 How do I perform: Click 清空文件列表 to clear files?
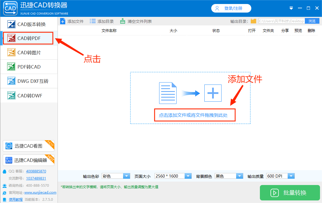[136, 21]
